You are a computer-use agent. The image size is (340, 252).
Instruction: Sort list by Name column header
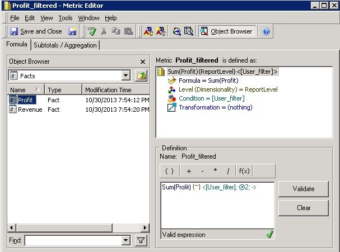[26, 90]
